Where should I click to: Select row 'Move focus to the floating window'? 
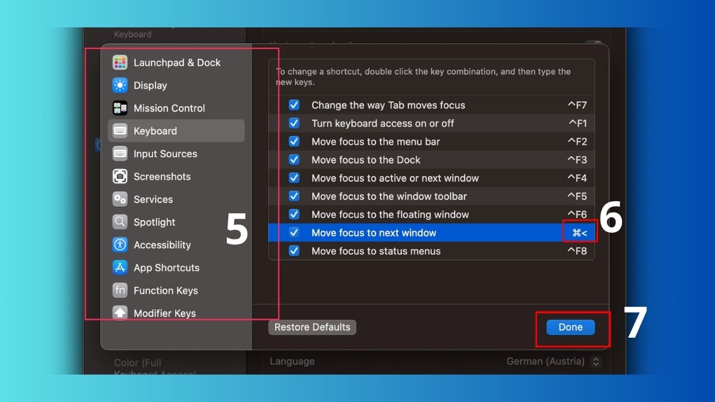[431, 214]
